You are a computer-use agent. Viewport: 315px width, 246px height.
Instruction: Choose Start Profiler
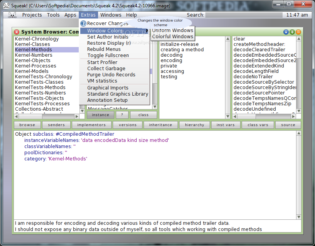(x=115, y=62)
